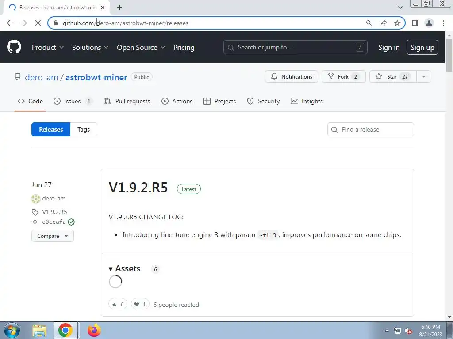
Task: Fork the repository
Action: pyautogui.click(x=343, y=77)
